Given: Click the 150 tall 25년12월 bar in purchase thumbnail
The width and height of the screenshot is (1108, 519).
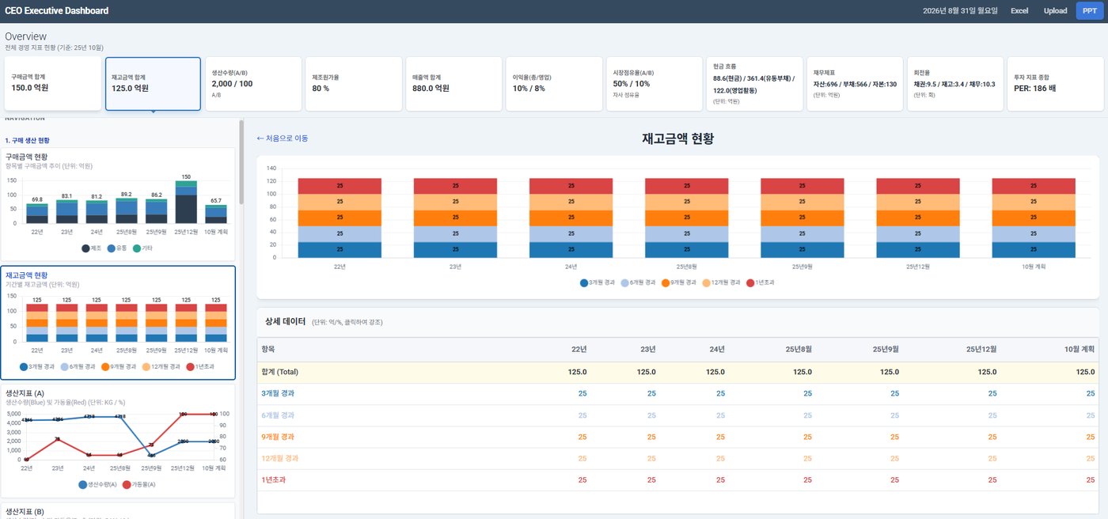Looking at the screenshot, I should click(186, 204).
